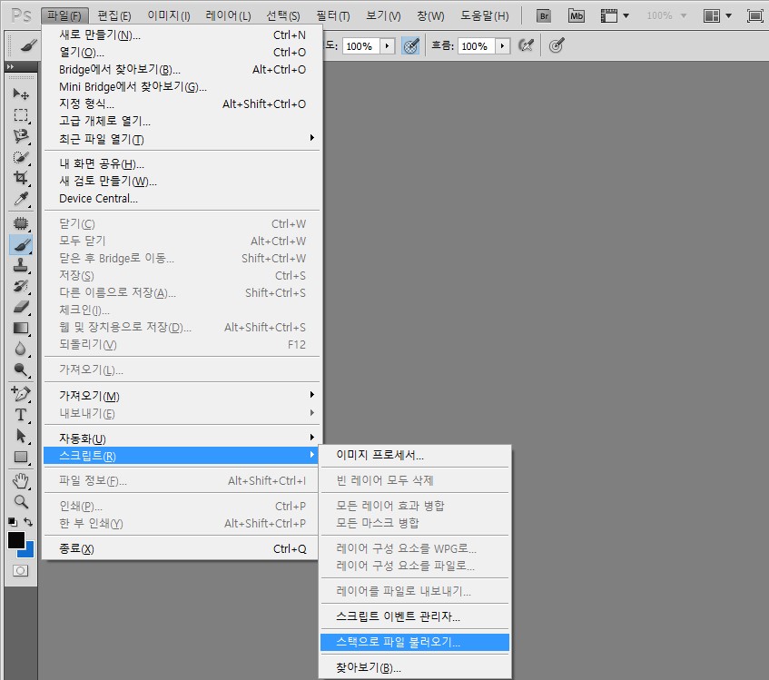Select the Zoom tool

pos(21,501)
